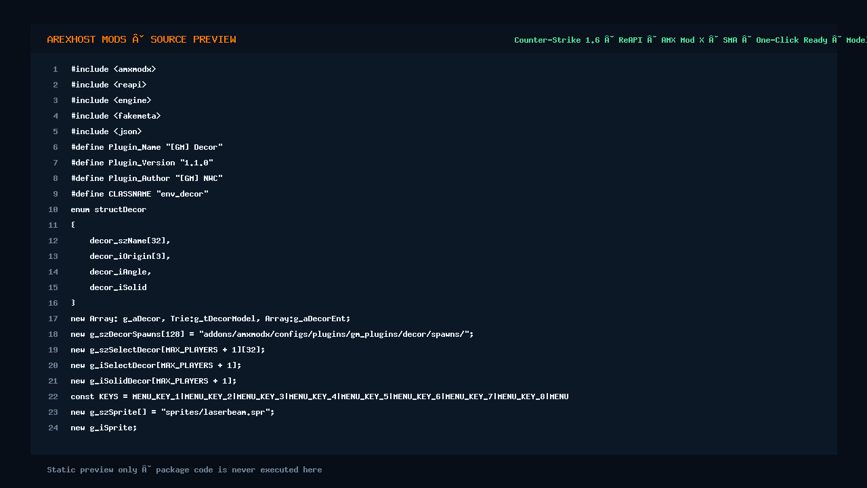Click the decor_iOrigin[3] entry
Viewport: 867px width, 488px height.
[130, 256]
